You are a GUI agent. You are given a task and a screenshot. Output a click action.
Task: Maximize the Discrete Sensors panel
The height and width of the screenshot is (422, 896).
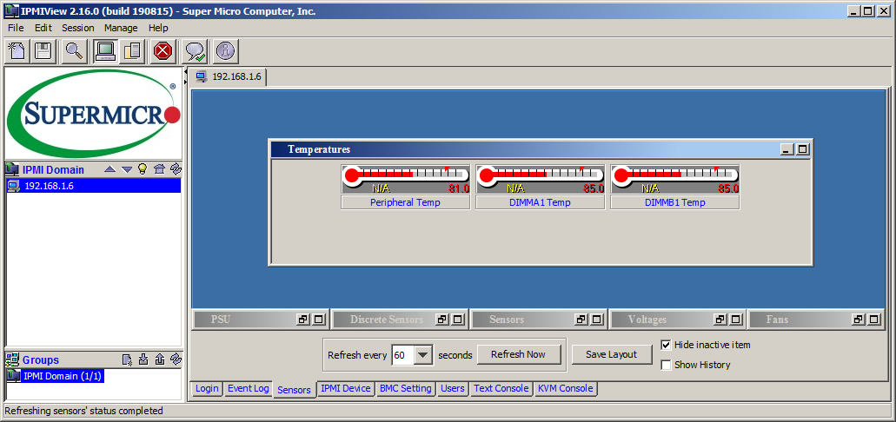(458, 320)
